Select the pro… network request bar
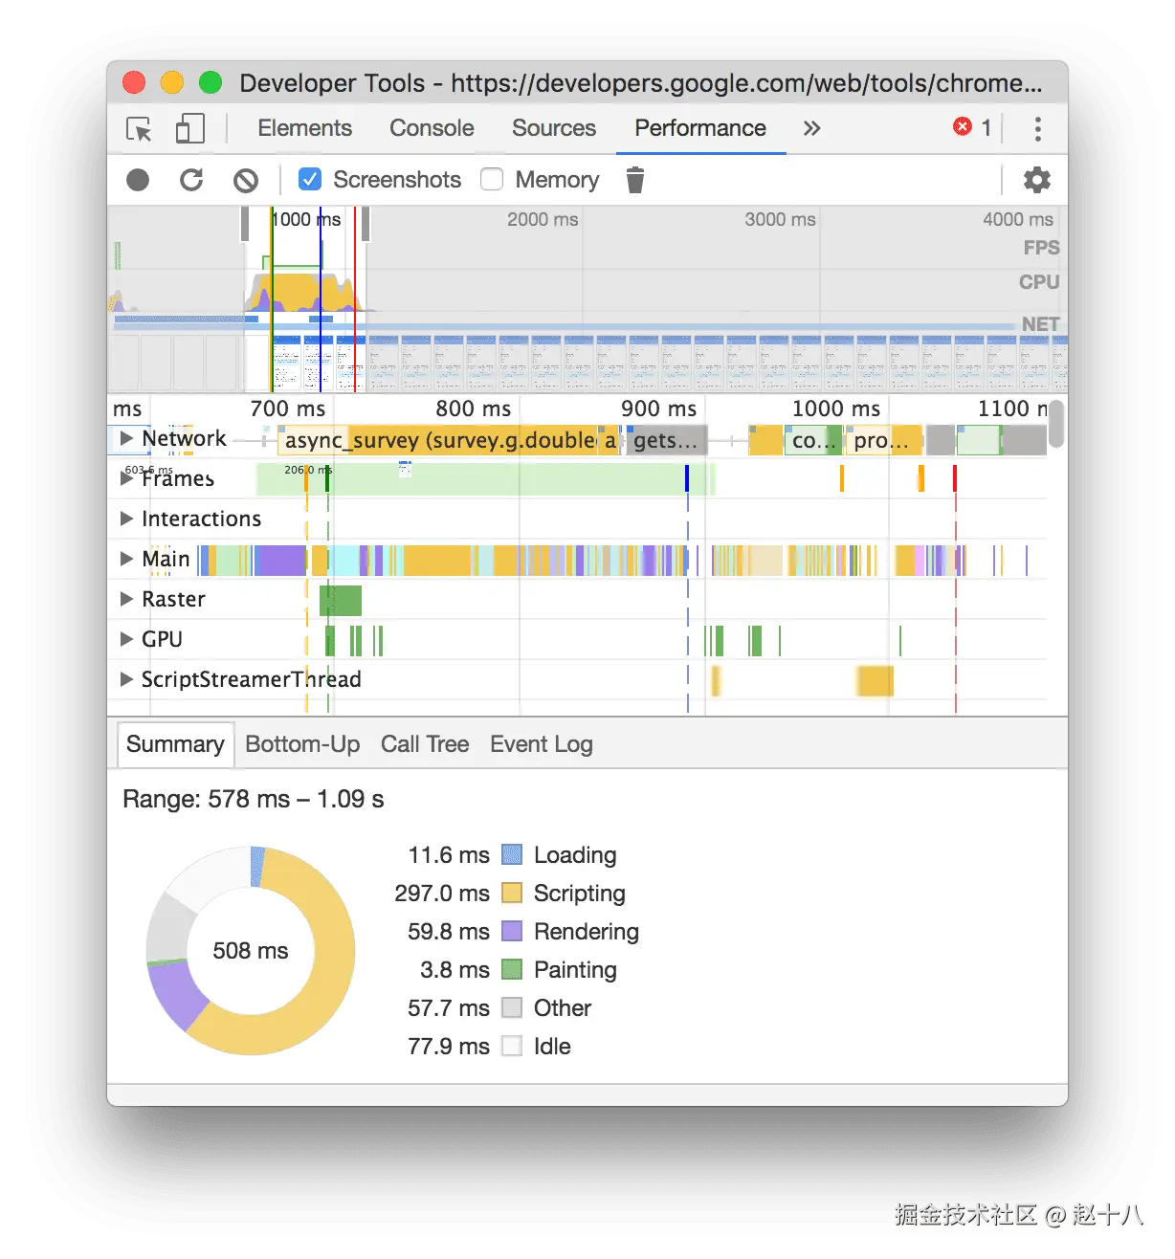 [883, 440]
